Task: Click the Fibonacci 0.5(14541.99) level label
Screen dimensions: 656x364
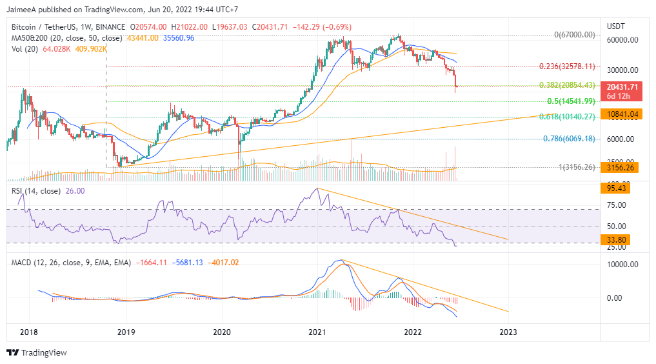Action: point(571,101)
